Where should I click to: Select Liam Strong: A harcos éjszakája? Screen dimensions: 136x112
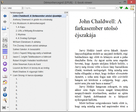28,75
